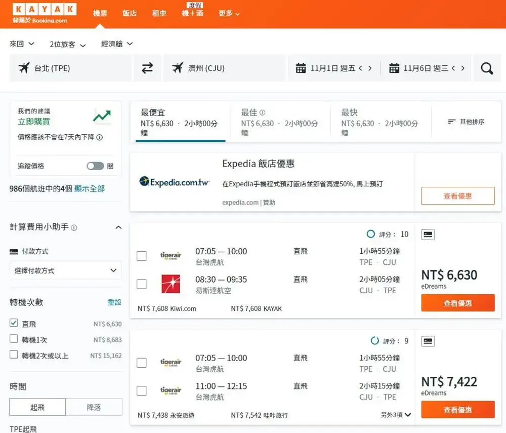
Task: Swap origin and destination airports
Action: coord(147,68)
